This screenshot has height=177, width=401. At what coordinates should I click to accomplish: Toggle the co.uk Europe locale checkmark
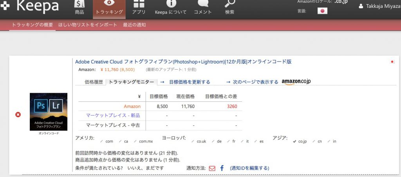click(193, 141)
